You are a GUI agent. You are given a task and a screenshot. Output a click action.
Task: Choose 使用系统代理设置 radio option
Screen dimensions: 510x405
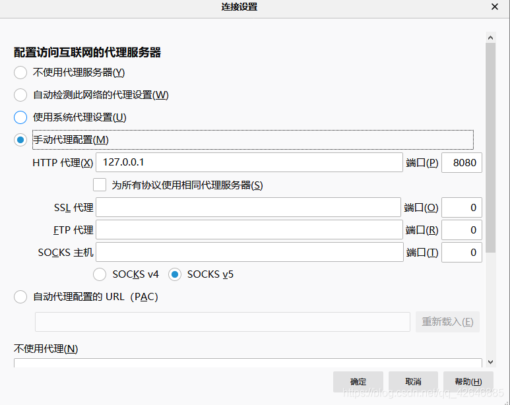coord(20,117)
